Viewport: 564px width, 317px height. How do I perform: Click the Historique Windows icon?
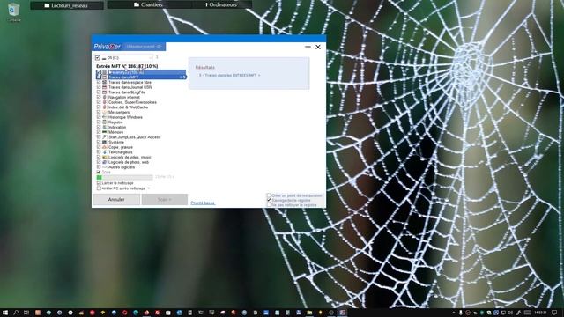click(x=105, y=117)
